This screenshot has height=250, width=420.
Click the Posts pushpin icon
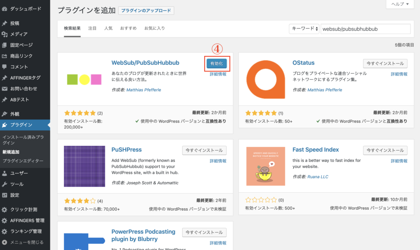click(5, 23)
